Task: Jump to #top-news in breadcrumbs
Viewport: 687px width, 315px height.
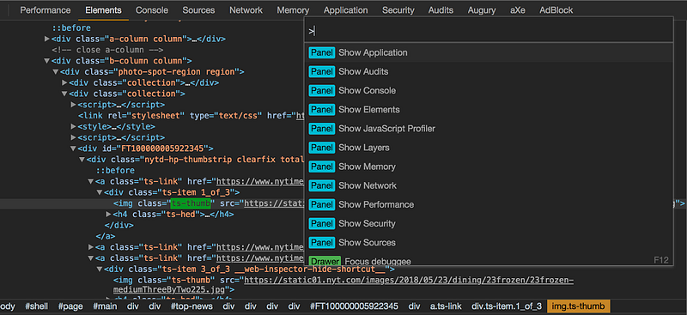Action: pos(192,306)
